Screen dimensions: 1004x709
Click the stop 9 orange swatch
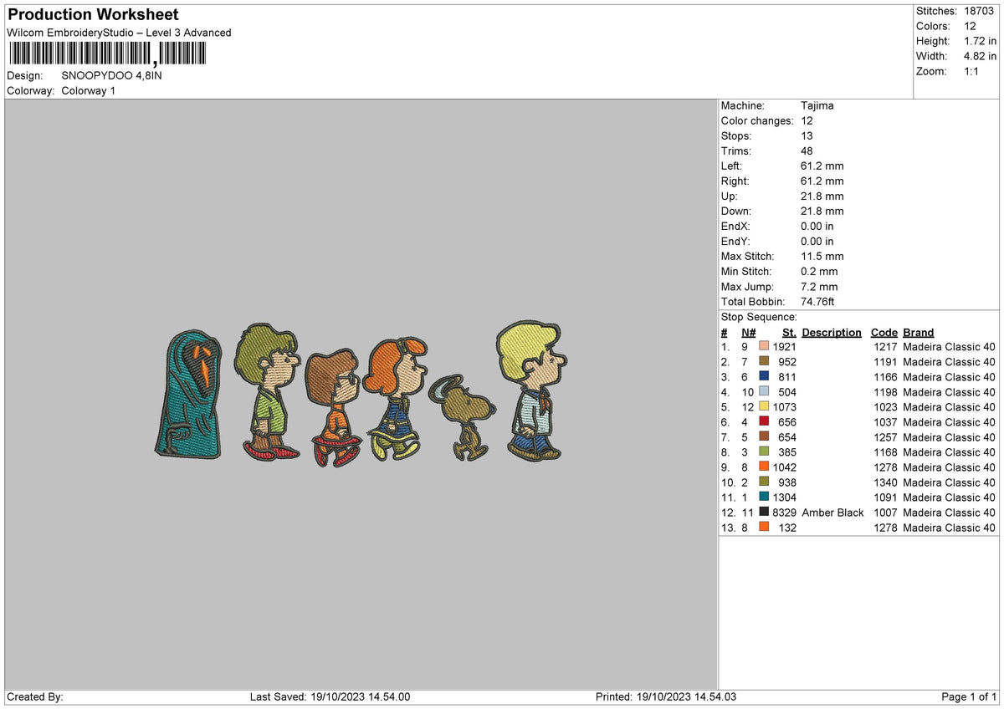tap(764, 467)
